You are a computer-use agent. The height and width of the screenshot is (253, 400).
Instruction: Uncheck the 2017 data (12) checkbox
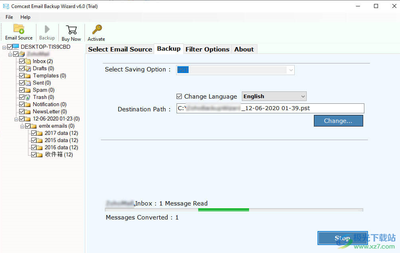coord(34,133)
